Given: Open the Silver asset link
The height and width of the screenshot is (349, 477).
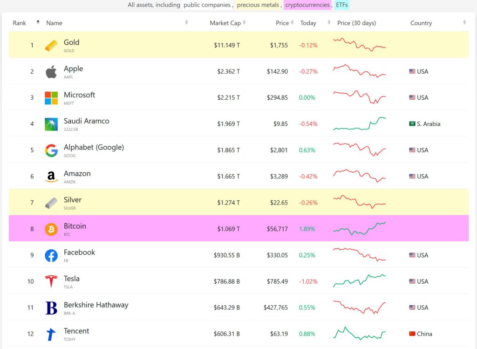Looking at the screenshot, I should (72, 199).
